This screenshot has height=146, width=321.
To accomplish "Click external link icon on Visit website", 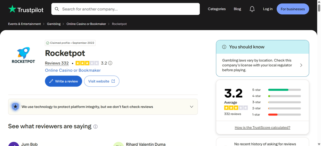I will pos(113,81).
